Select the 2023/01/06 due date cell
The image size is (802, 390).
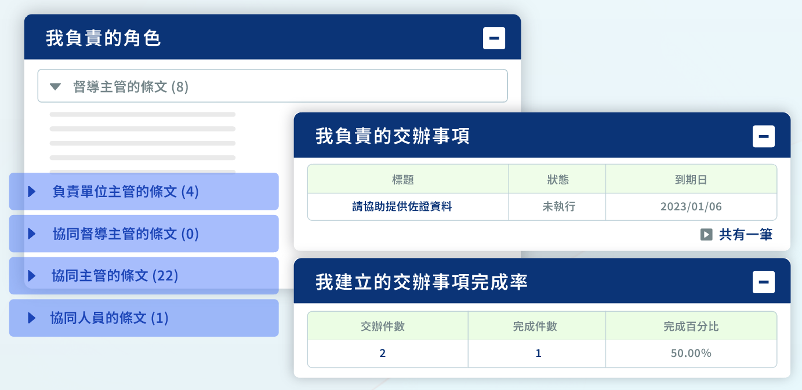pyautogui.click(x=691, y=207)
